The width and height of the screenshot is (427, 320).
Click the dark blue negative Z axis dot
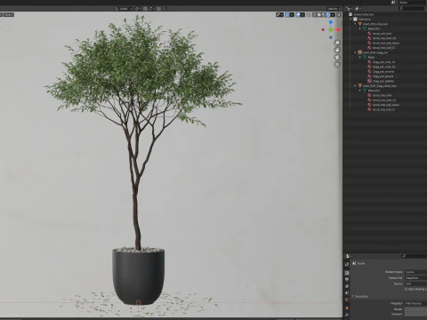pos(331,37)
